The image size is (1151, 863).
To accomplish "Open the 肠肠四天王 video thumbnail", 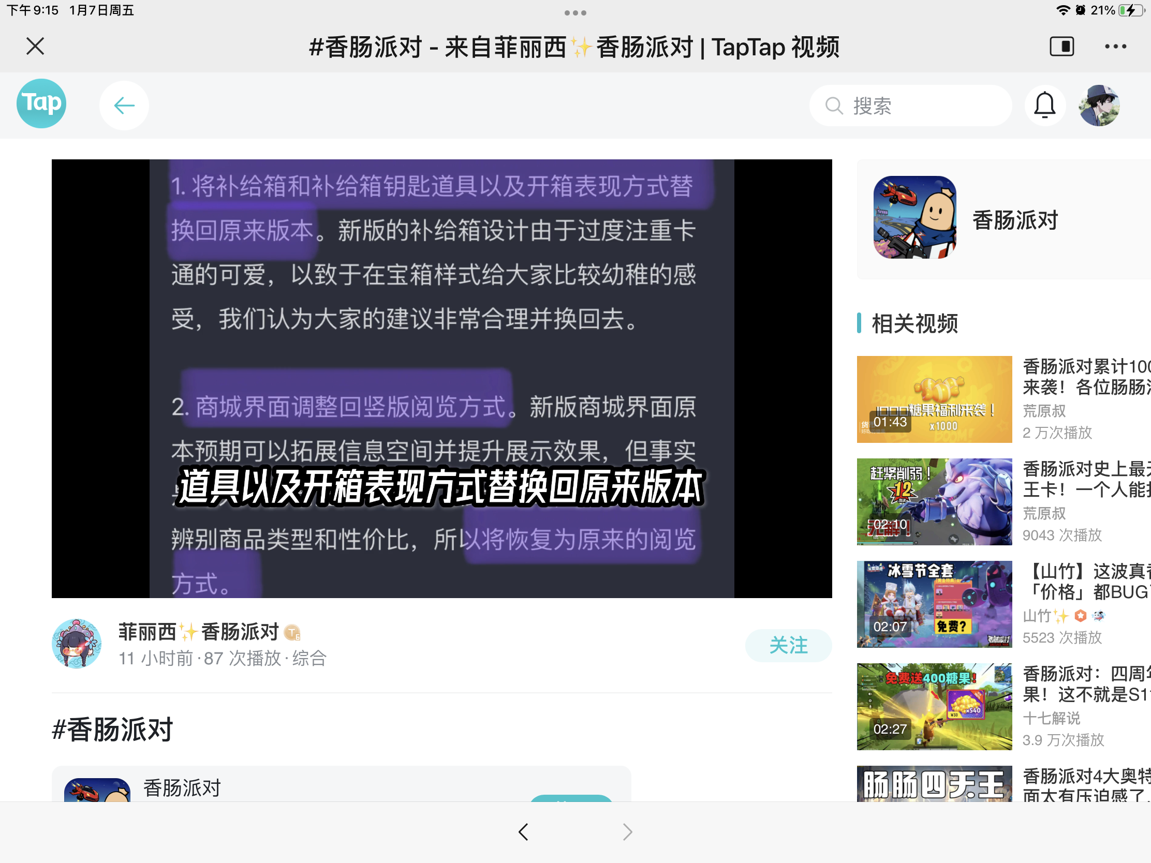I will click(x=934, y=783).
